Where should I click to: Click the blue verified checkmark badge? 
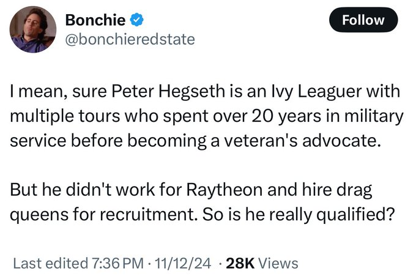137,19
